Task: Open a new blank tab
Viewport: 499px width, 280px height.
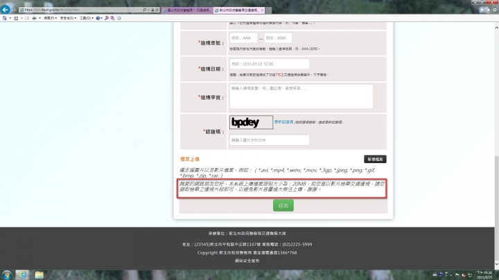Action: tap(269, 10)
